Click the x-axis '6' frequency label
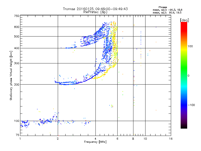Image resolution: width=201 pixels, height=151 pixels. tap(117, 139)
